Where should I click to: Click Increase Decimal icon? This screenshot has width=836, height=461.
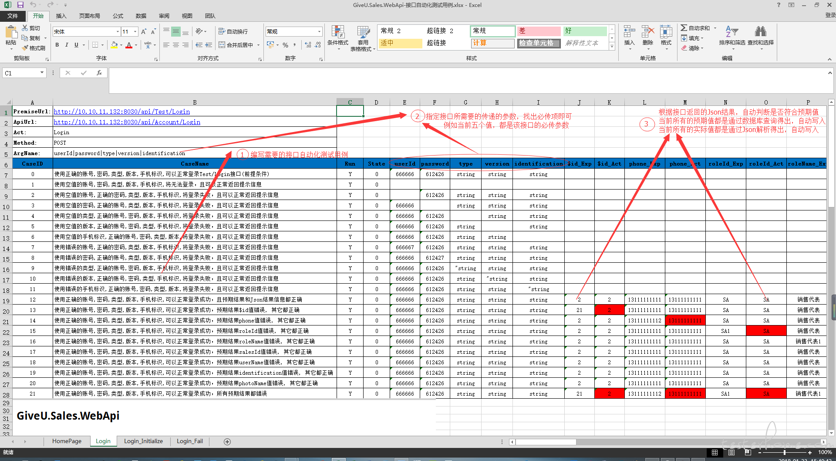[x=308, y=45]
